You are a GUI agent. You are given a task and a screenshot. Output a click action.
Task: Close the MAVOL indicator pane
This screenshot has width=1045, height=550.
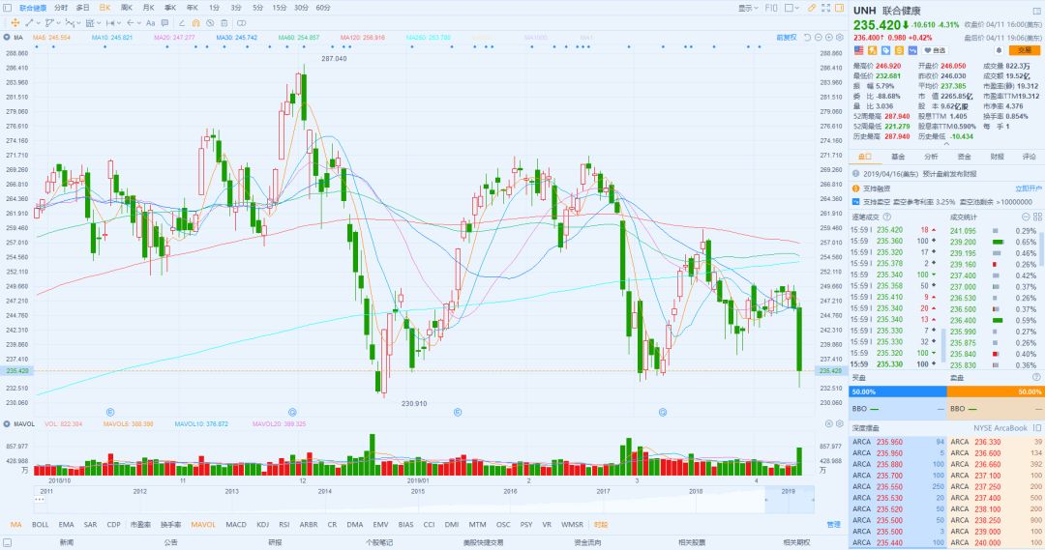tap(829, 423)
